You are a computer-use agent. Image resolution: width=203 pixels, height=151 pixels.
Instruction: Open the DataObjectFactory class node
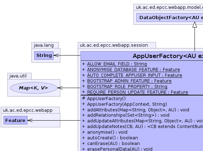tap(169, 18)
